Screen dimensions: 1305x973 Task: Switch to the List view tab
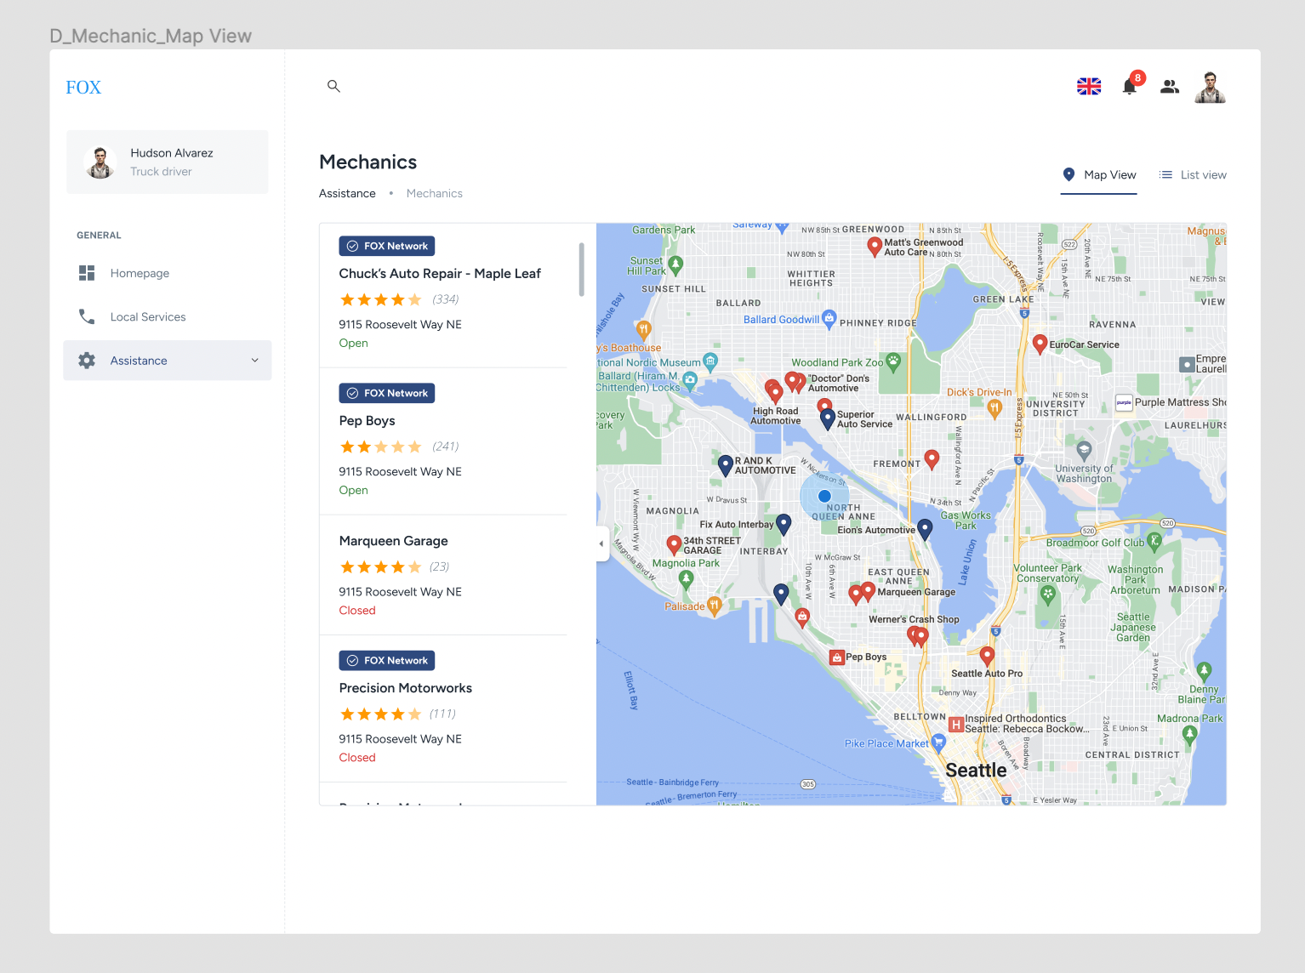(x=1193, y=174)
